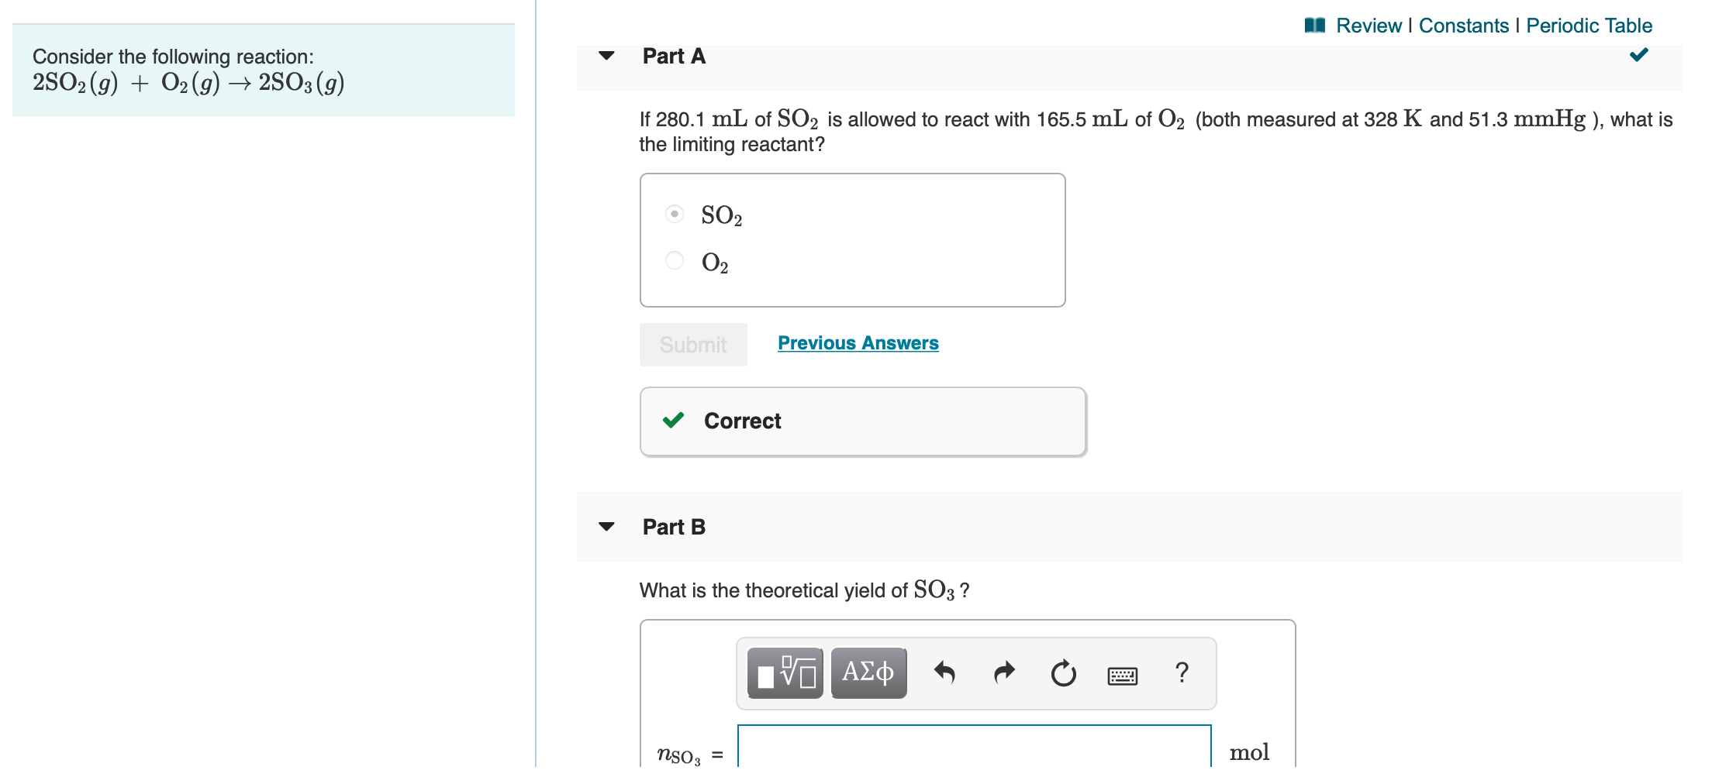Image resolution: width=1712 pixels, height=784 pixels.
Task: Select the SO₂ radio option
Action: tap(675, 213)
